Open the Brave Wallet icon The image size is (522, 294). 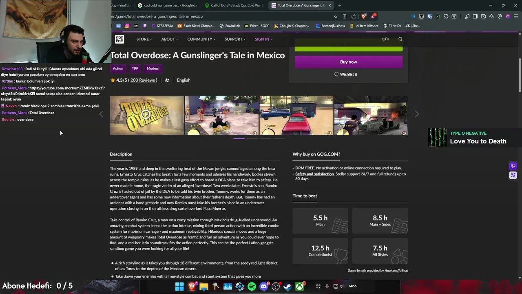483,16
